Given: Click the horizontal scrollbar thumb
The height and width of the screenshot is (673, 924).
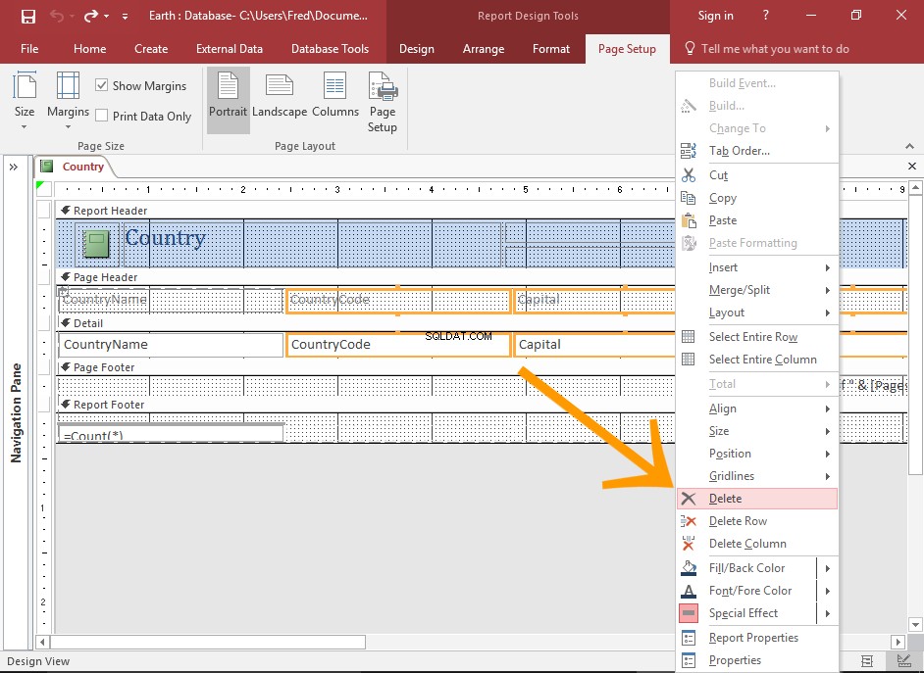Looking at the screenshot, I should tap(208, 642).
